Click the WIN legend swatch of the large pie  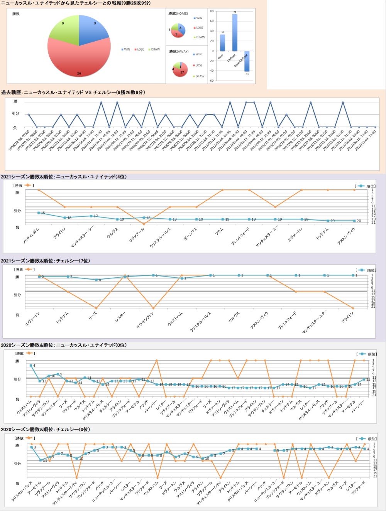click(122, 49)
